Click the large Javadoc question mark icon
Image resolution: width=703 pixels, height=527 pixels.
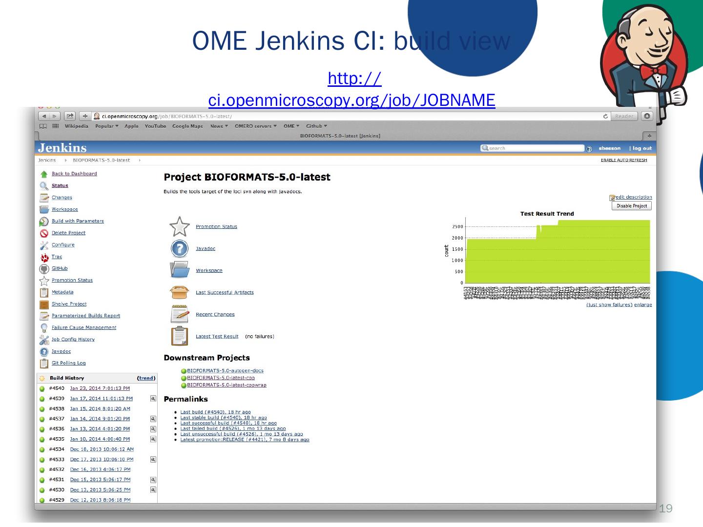pos(180,248)
